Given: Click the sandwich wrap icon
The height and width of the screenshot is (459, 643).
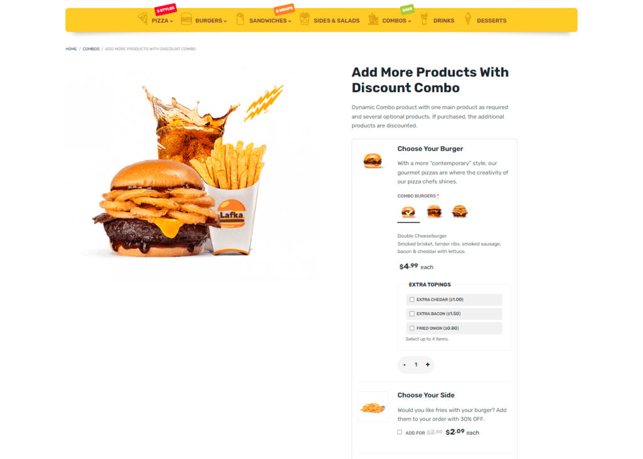Looking at the screenshot, I should [240, 19].
